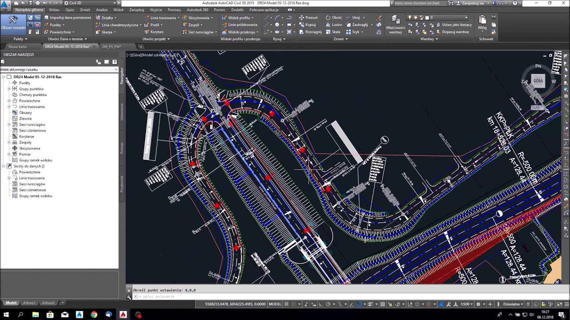Toggle lineweight display in status bar
Viewport: 570px width, 320px height.
point(370,304)
